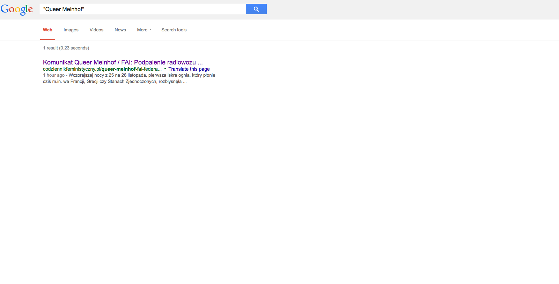Click the "1 result (0.23 seconds)" text
This screenshot has width=559, height=284.
coord(66,48)
